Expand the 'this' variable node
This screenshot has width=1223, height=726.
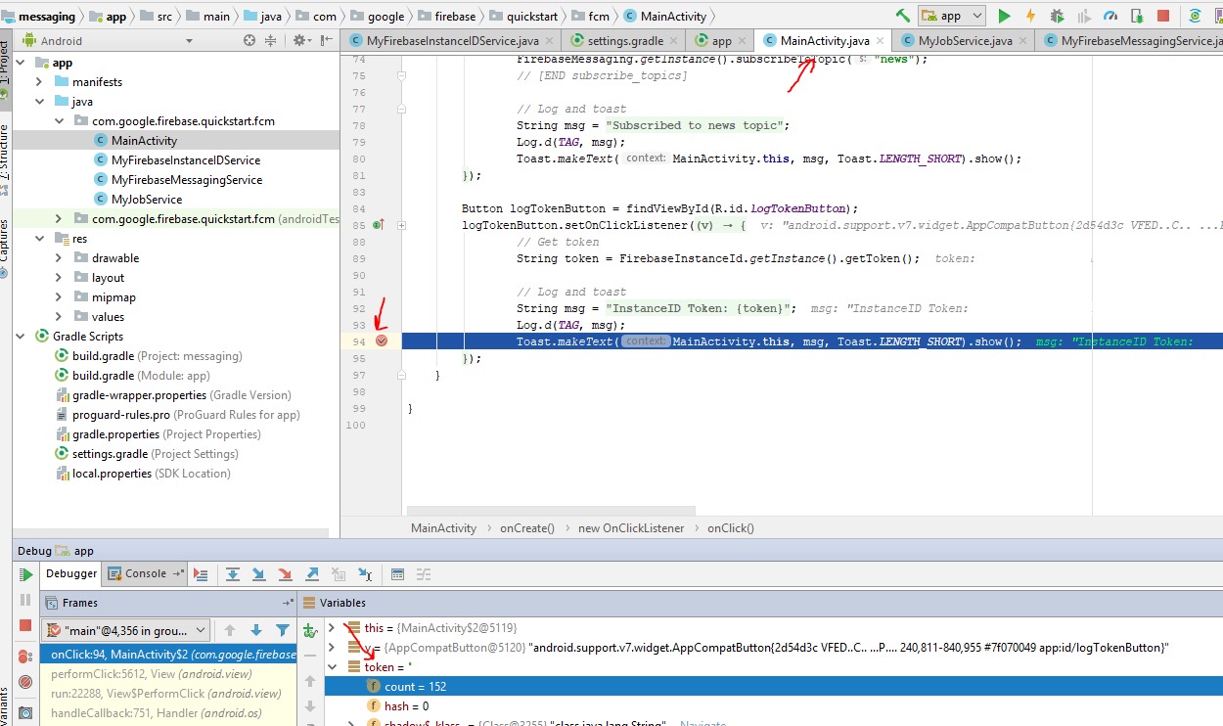coord(332,628)
